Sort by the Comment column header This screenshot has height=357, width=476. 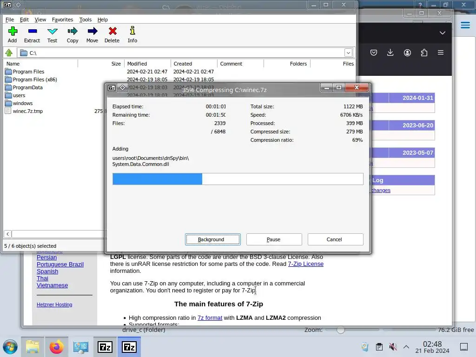click(x=240, y=64)
